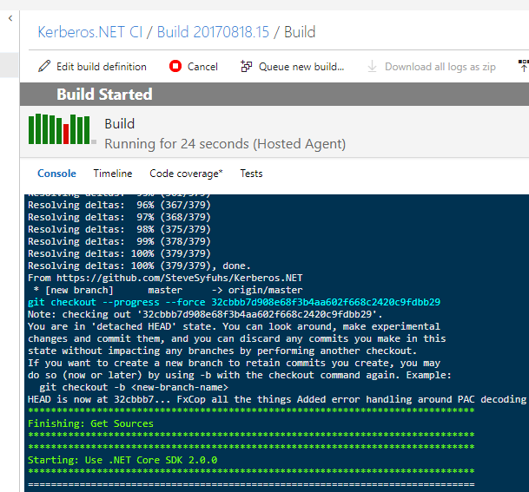Click the 'Starting: Use .NET Core SDK 2.0.0' line

click(x=122, y=460)
